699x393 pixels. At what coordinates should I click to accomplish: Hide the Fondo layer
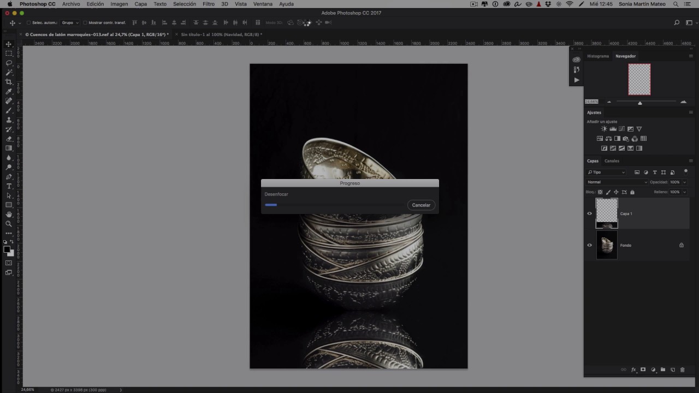click(x=589, y=245)
